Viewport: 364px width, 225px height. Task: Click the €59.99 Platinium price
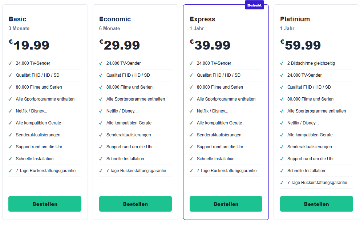[300, 45]
